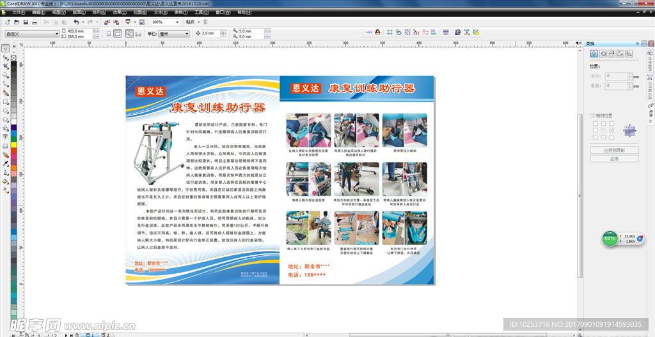Select the Interactive blend tool
This screenshot has height=337, width=655.
coord(5,154)
